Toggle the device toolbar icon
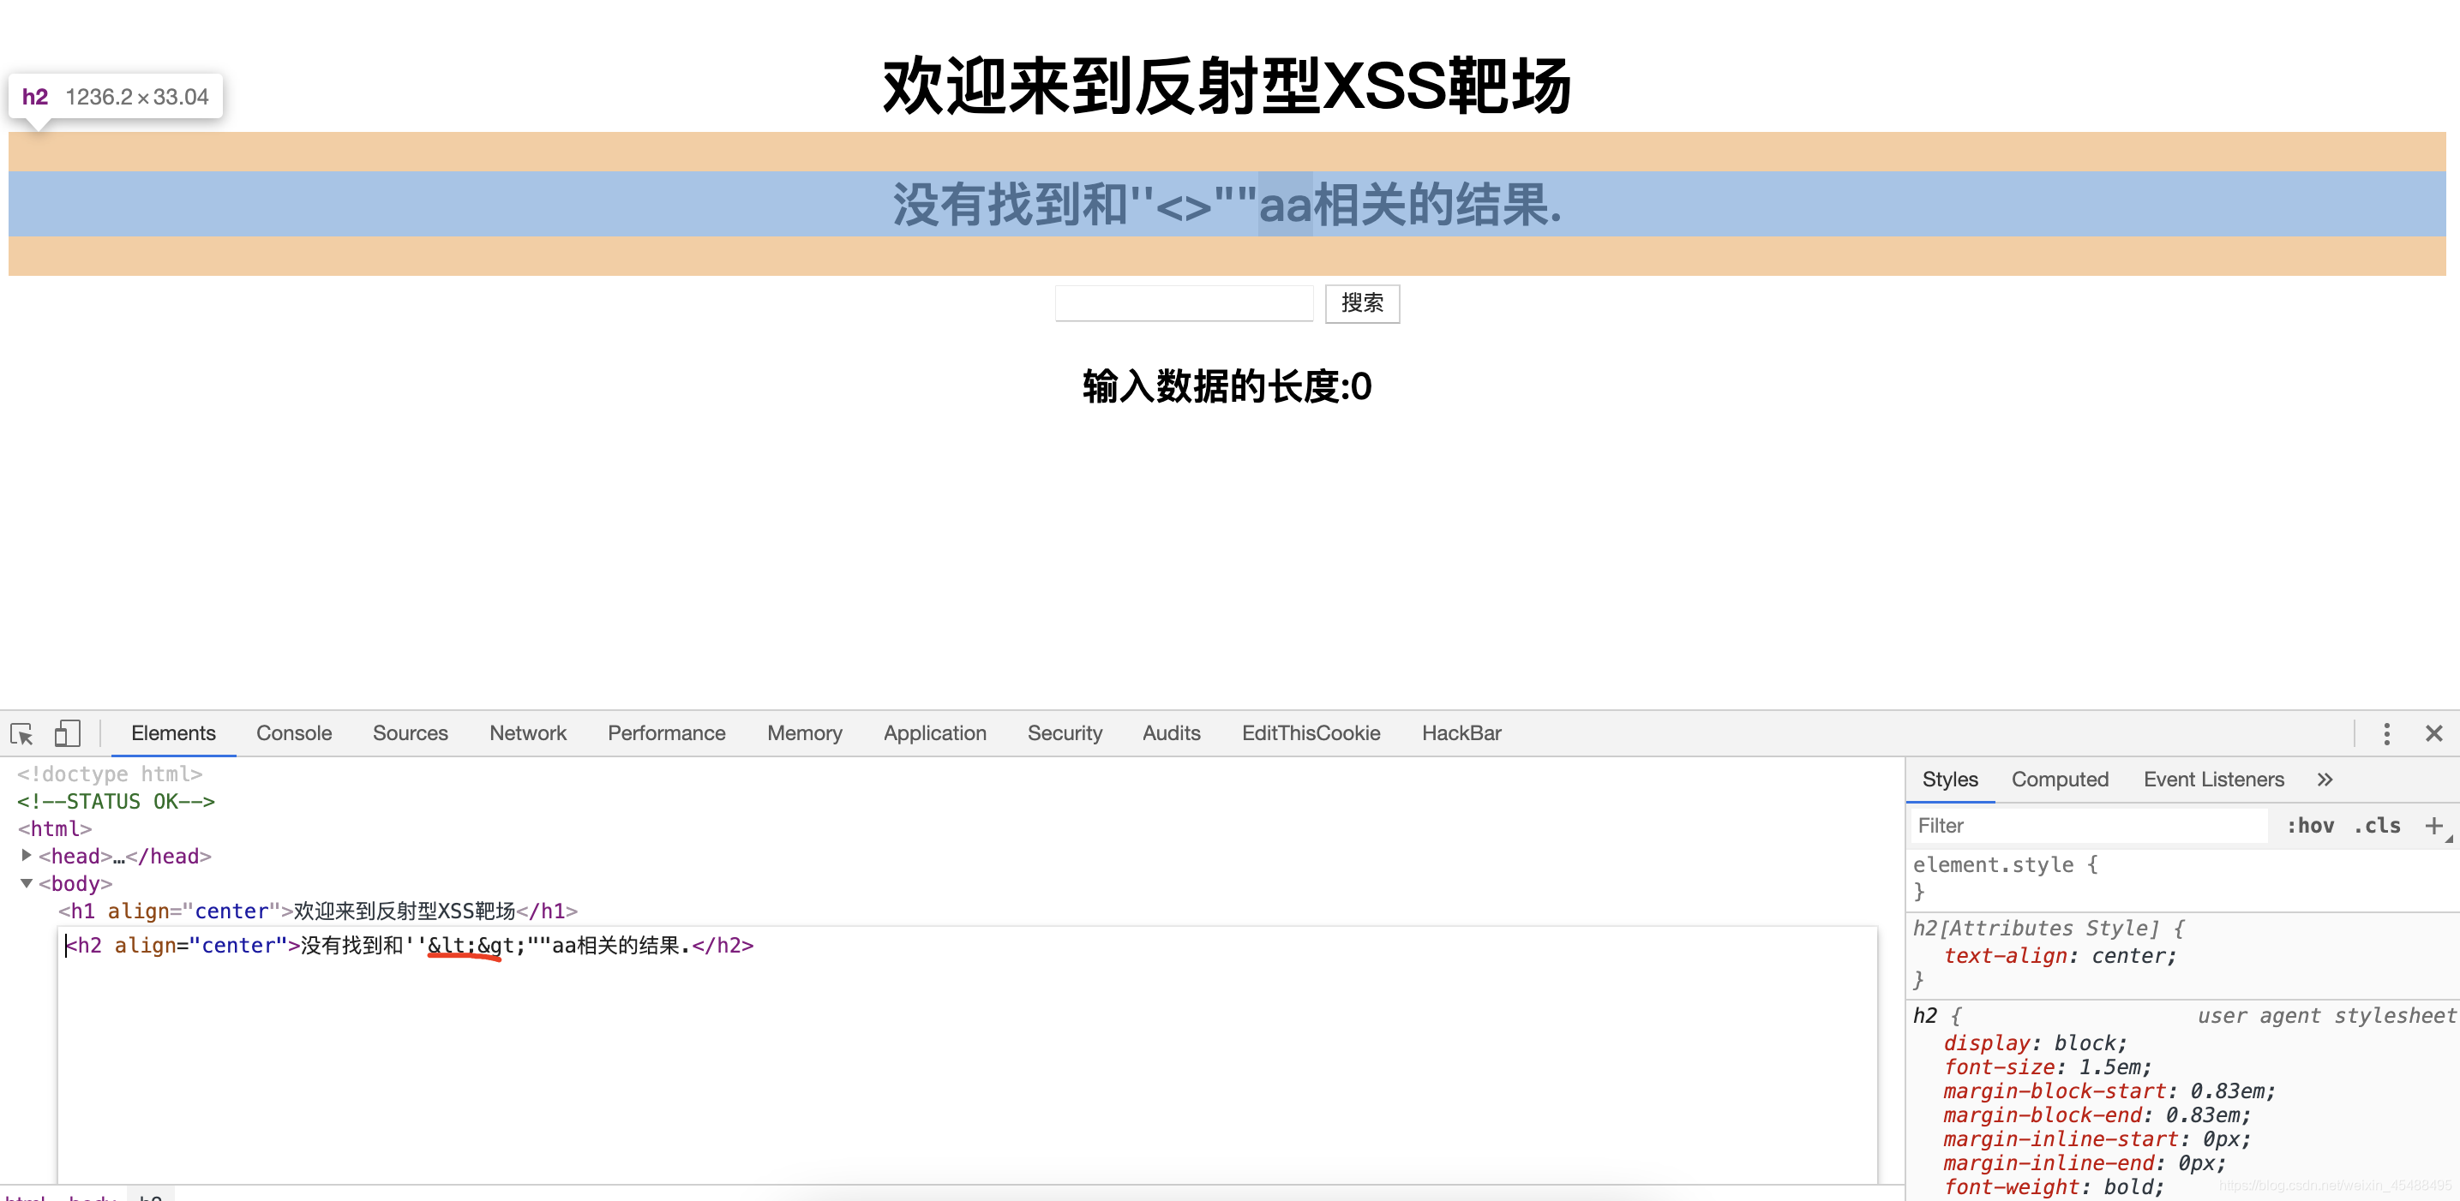This screenshot has height=1201, width=2460. pos(69,732)
